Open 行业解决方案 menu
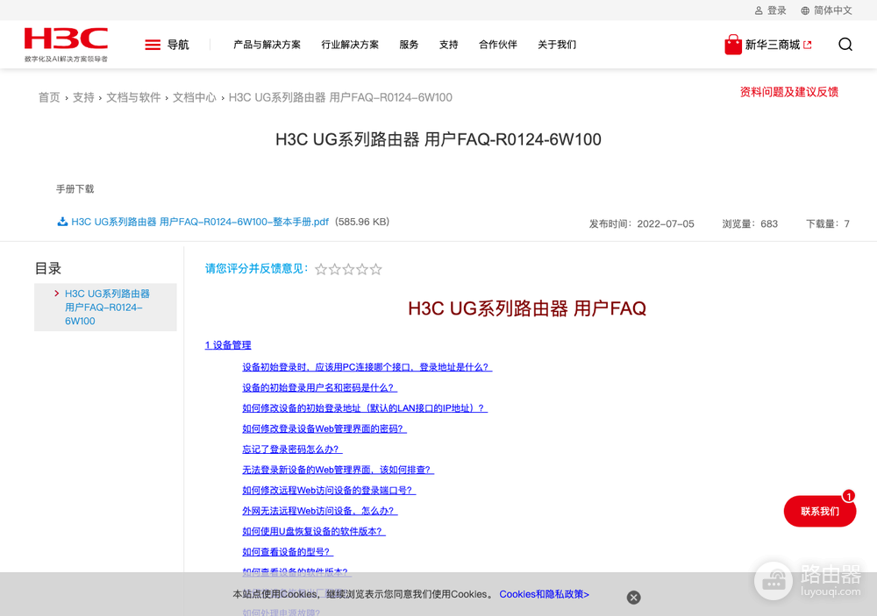The width and height of the screenshot is (877, 616). tap(350, 45)
